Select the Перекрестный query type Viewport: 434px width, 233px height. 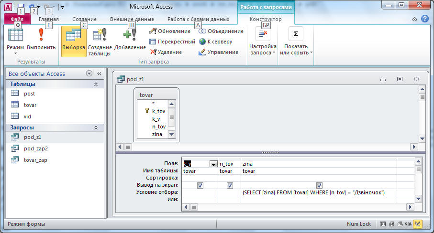pos(172,42)
